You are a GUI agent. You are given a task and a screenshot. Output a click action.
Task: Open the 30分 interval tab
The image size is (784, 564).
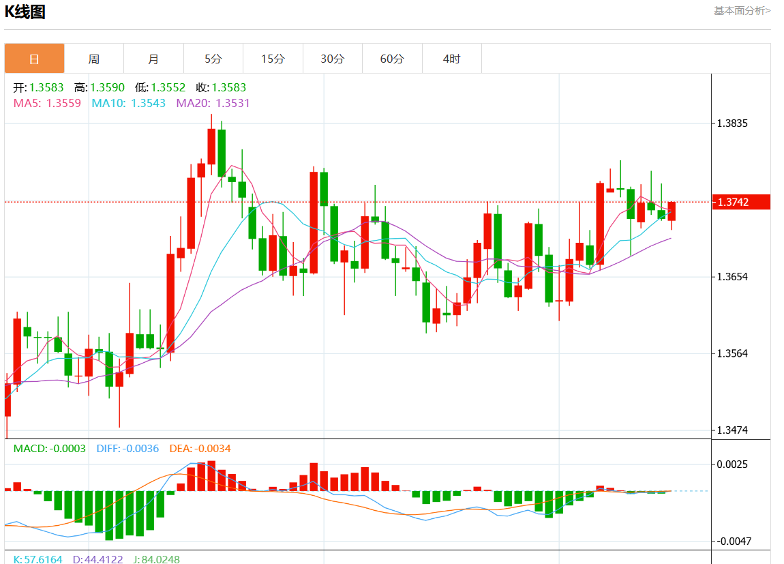(x=333, y=59)
